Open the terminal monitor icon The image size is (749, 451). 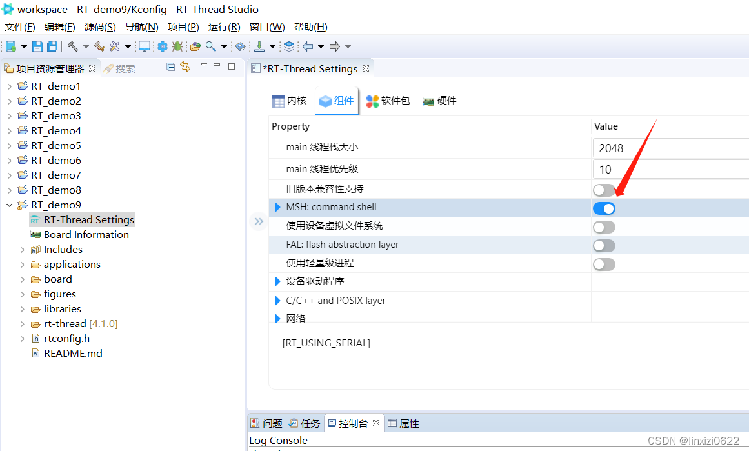coord(145,46)
